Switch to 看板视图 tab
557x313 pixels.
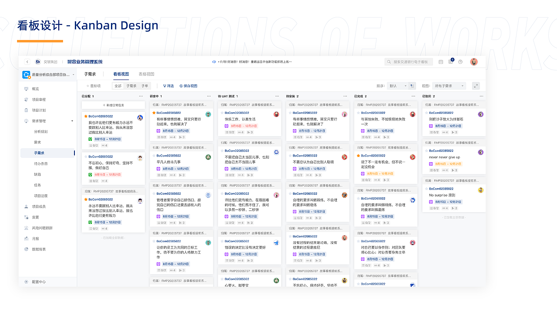tap(121, 74)
